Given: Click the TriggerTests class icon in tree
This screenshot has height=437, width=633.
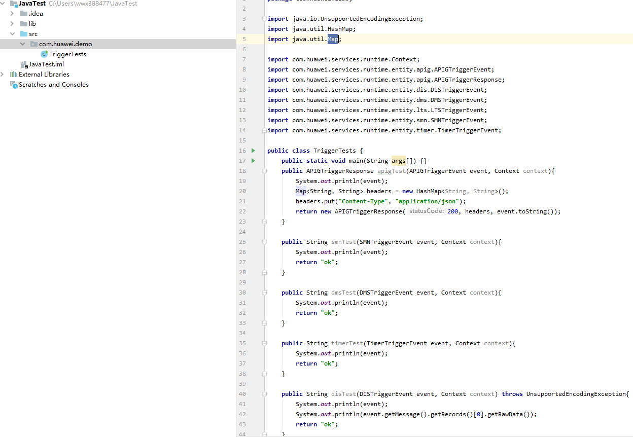Looking at the screenshot, I should point(44,54).
